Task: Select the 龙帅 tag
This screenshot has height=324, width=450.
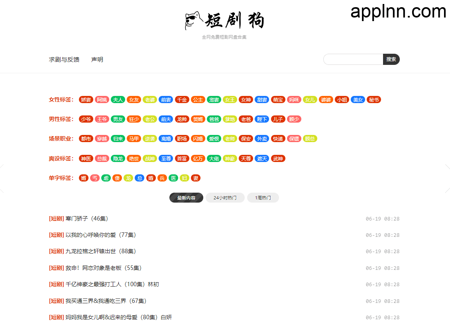Action: point(182,119)
